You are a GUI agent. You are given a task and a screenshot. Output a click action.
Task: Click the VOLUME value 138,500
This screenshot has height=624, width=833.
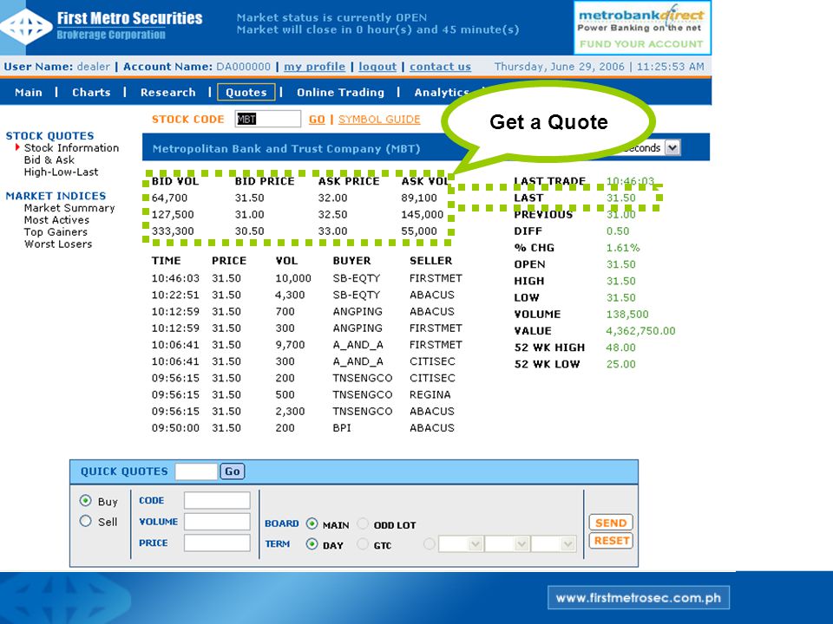627,314
